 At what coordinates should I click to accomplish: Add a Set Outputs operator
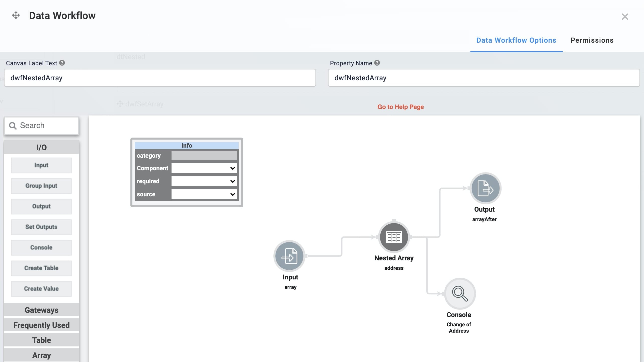click(x=41, y=227)
